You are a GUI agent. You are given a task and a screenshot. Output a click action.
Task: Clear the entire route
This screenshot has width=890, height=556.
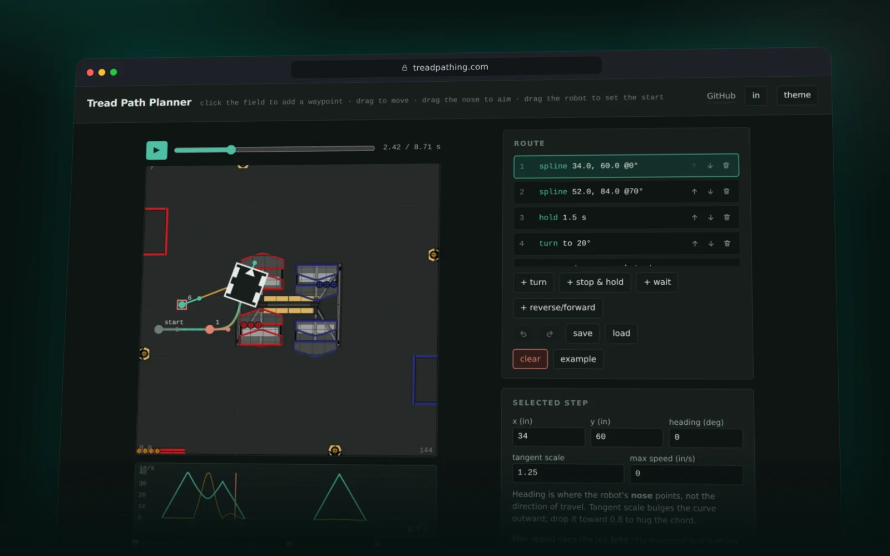(x=530, y=359)
